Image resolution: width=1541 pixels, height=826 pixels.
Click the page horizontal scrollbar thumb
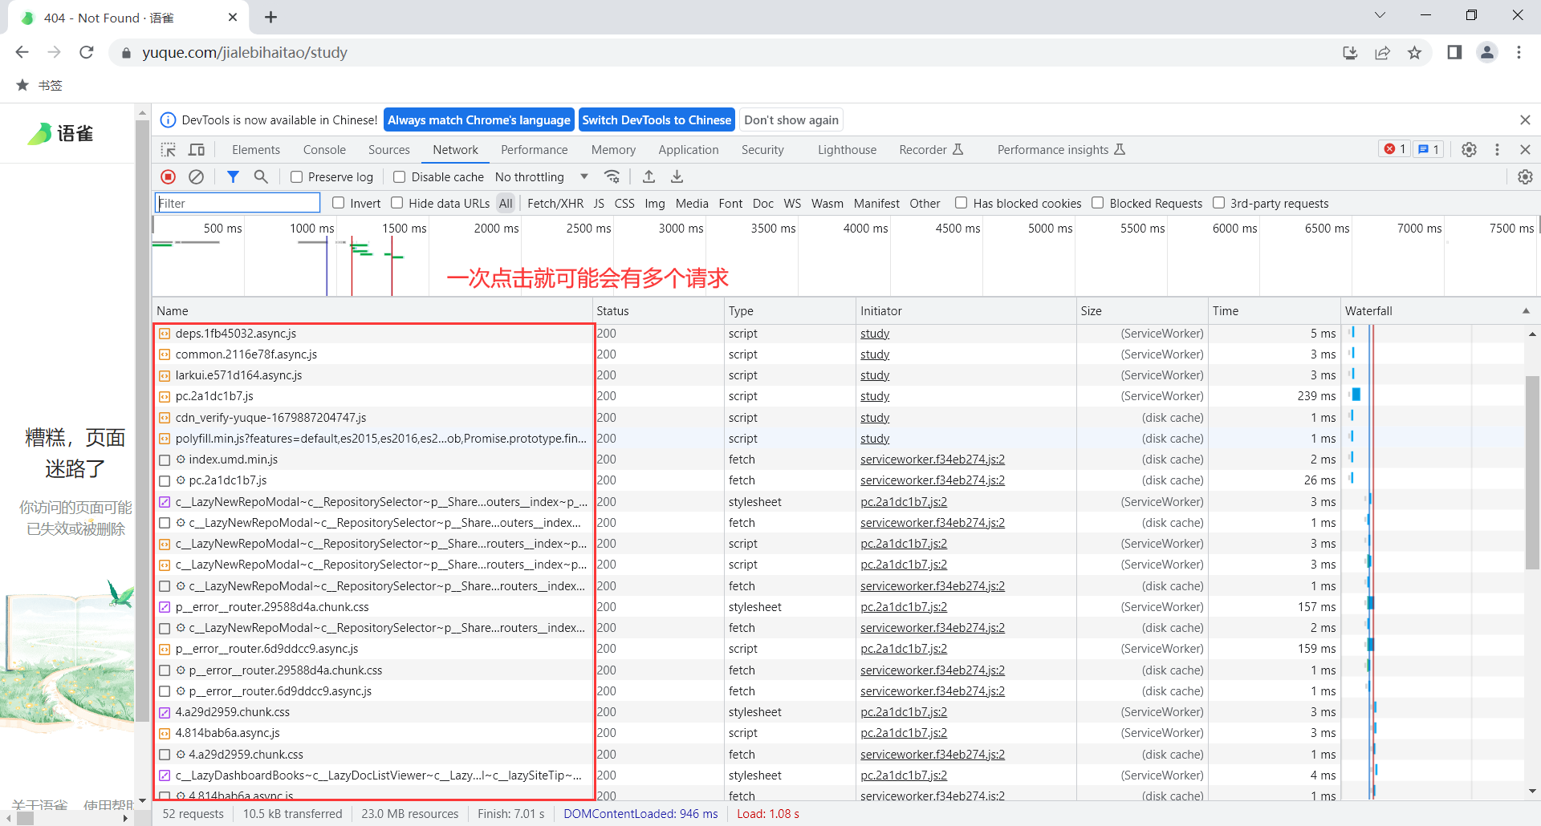point(26,819)
